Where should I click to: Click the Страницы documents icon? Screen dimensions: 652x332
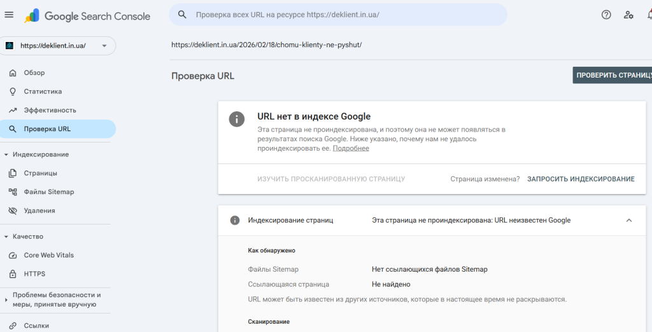(x=13, y=173)
